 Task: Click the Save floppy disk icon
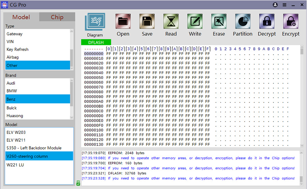coord(147,22)
